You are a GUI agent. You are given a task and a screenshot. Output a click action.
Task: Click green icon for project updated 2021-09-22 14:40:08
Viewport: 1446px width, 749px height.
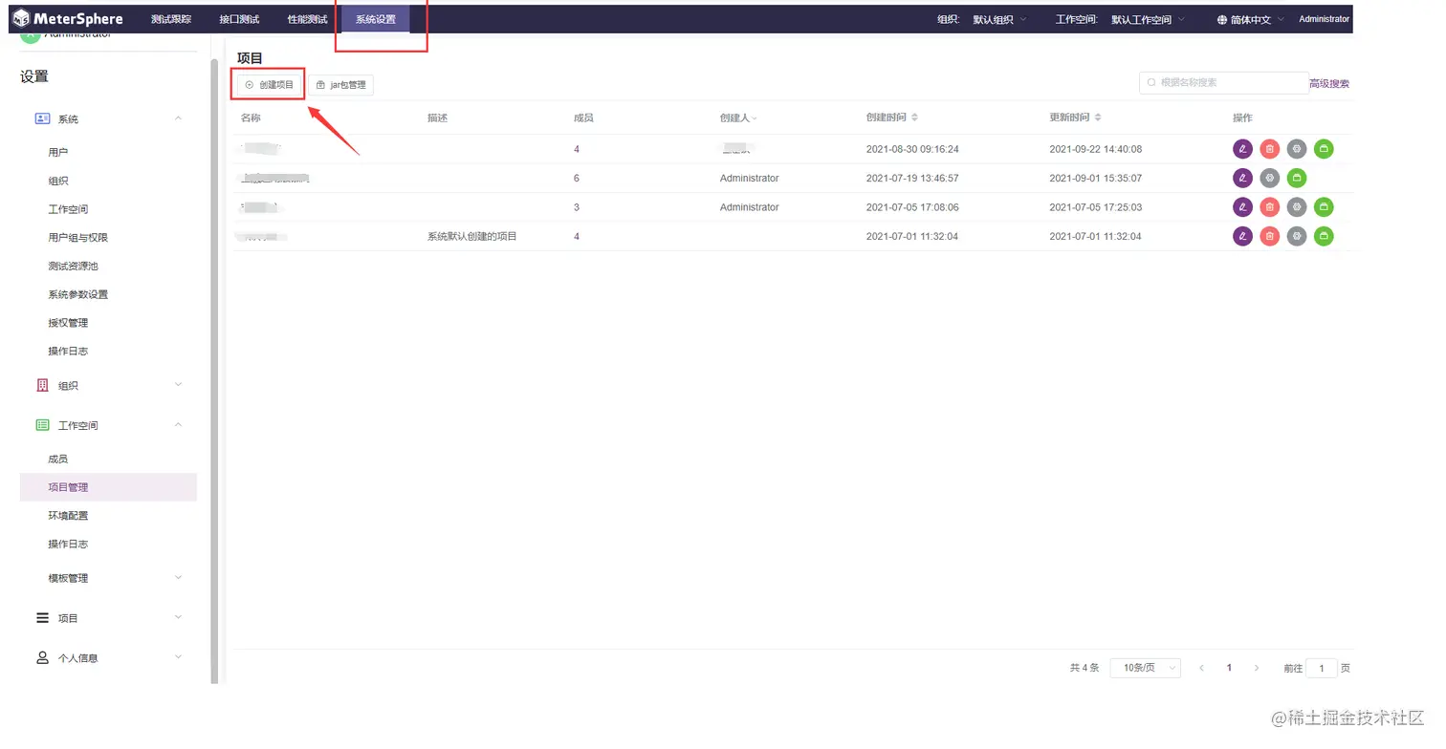[1324, 149]
